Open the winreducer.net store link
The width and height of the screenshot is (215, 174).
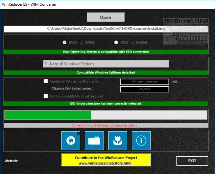click(105, 163)
